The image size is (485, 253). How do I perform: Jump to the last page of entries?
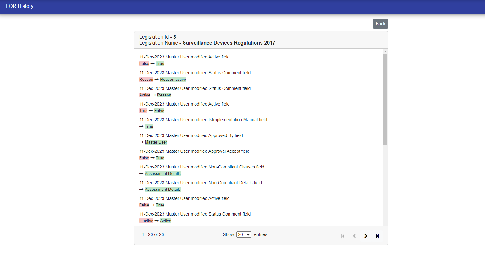377,236
